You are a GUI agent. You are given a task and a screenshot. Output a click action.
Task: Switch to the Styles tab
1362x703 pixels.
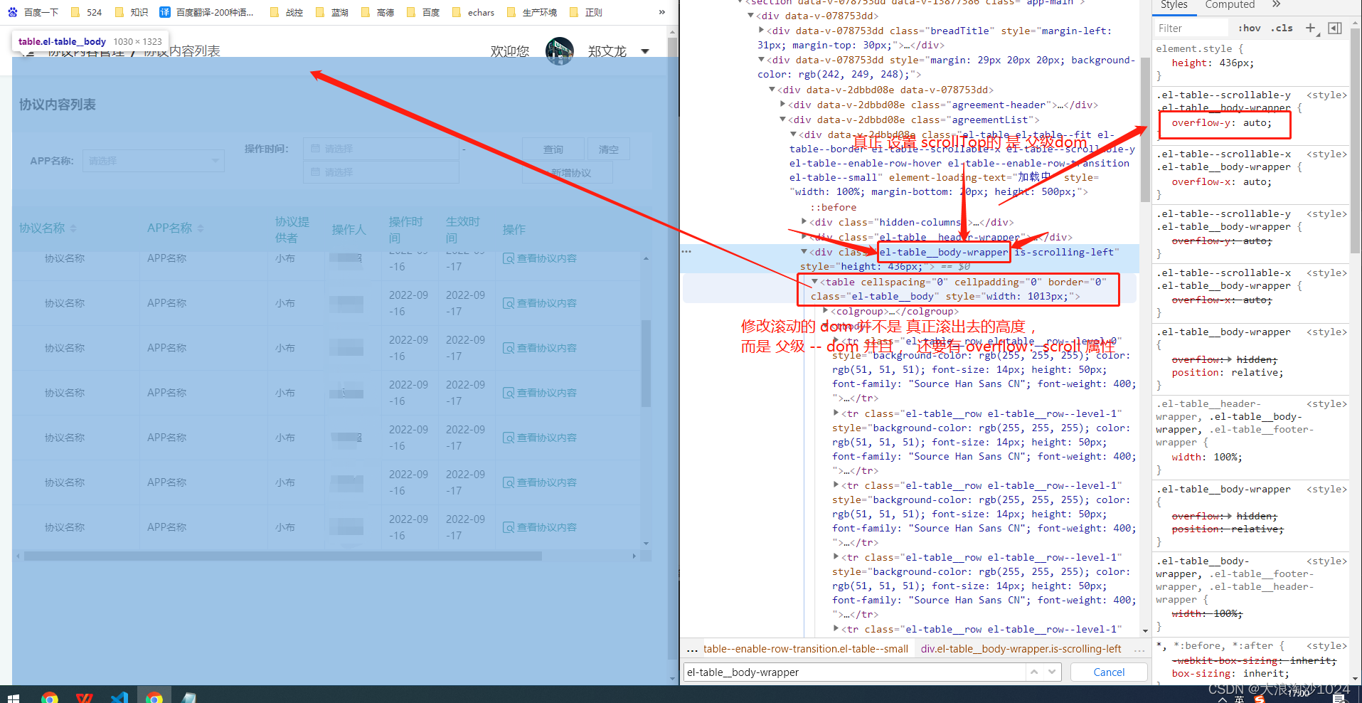tap(1174, 5)
